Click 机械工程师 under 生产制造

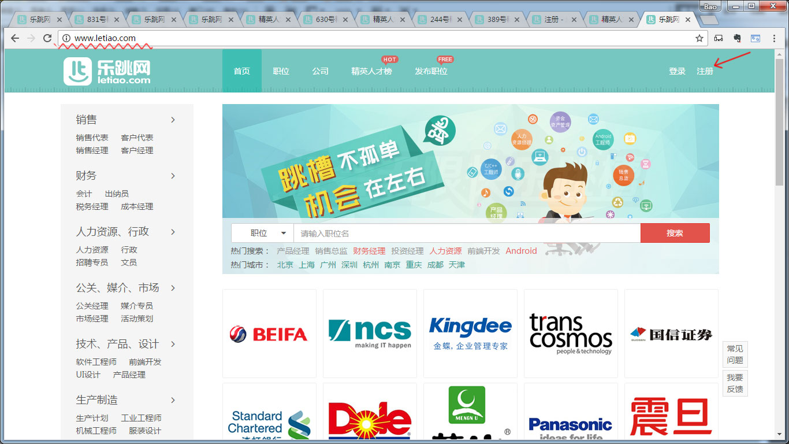click(x=96, y=431)
